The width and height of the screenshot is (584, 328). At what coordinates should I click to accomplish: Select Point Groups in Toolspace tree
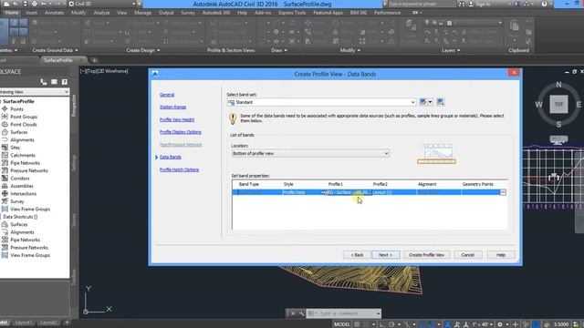click(x=24, y=117)
